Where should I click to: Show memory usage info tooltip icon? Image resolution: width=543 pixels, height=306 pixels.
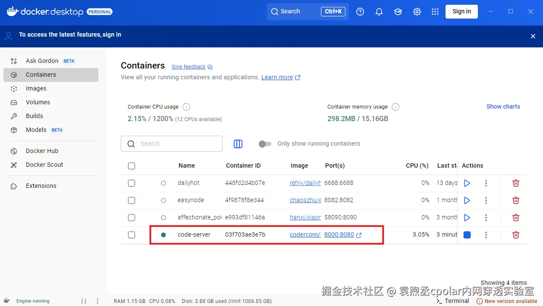coord(395,107)
